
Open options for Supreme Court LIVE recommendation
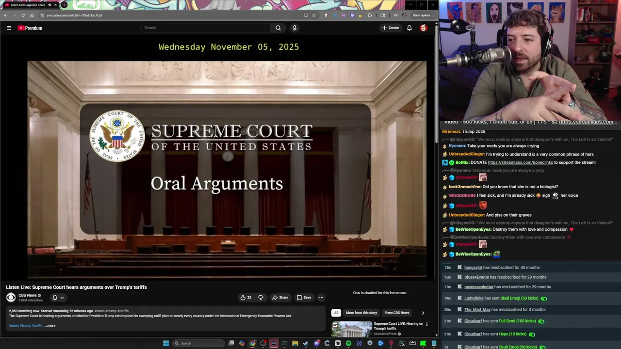click(x=426, y=324)
